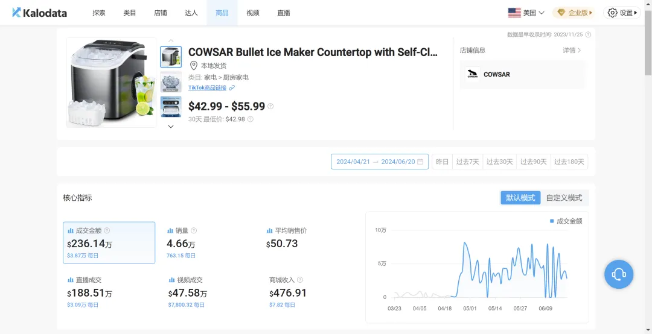Select the first product thumbnail
652x334 pixels.
click(171, 57)
